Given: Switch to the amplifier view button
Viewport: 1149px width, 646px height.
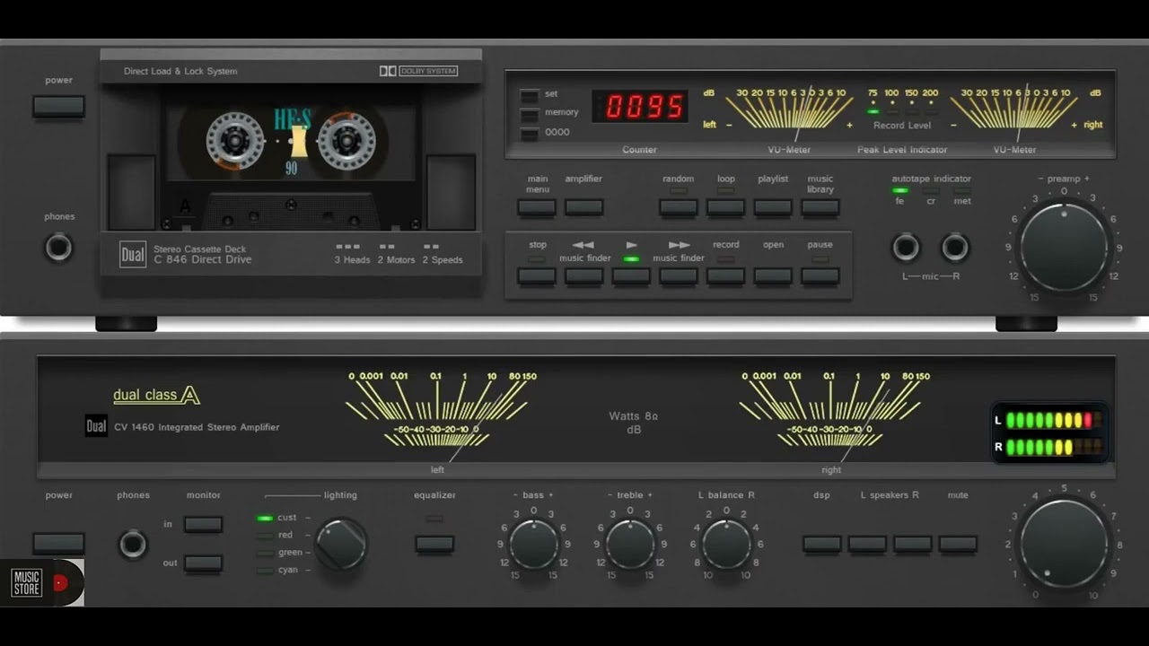Looking at the screenshot, I should 583,208.
